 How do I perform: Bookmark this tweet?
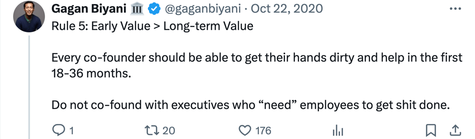point(431,130)
